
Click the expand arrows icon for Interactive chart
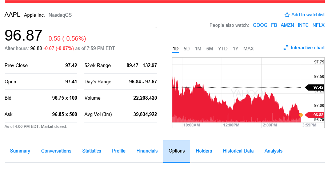coord(286,48)
